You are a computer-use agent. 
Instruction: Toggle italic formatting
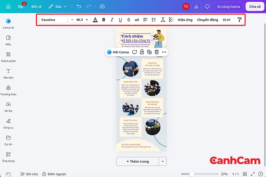(112, 20)
